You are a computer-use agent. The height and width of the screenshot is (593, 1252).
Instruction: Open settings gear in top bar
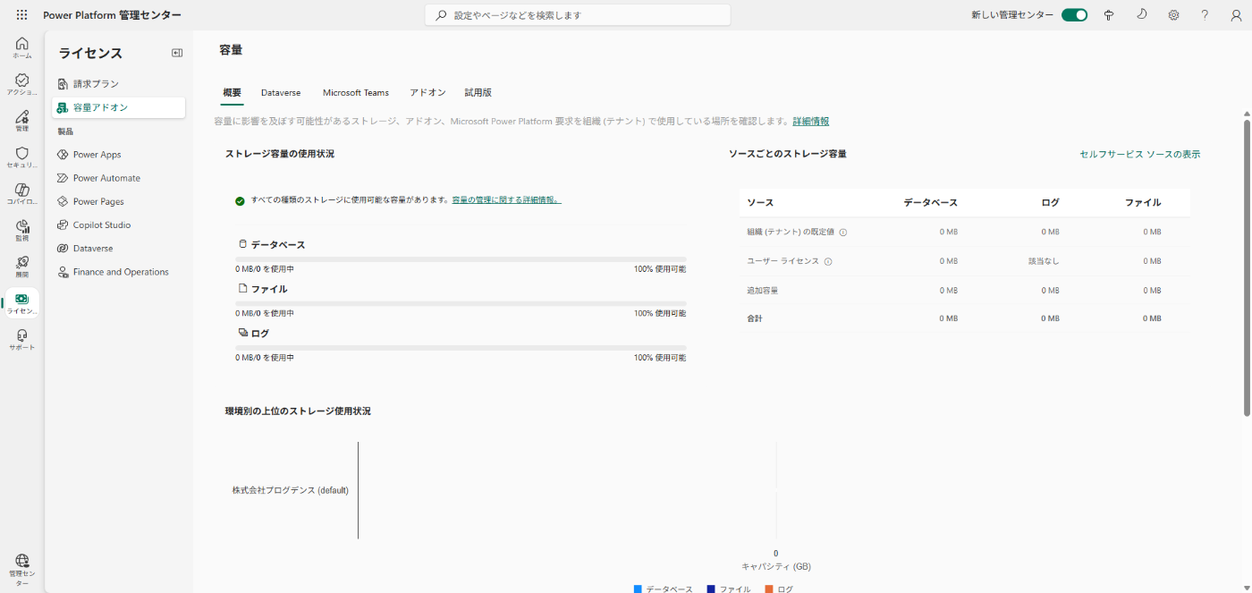point(1173,15)
